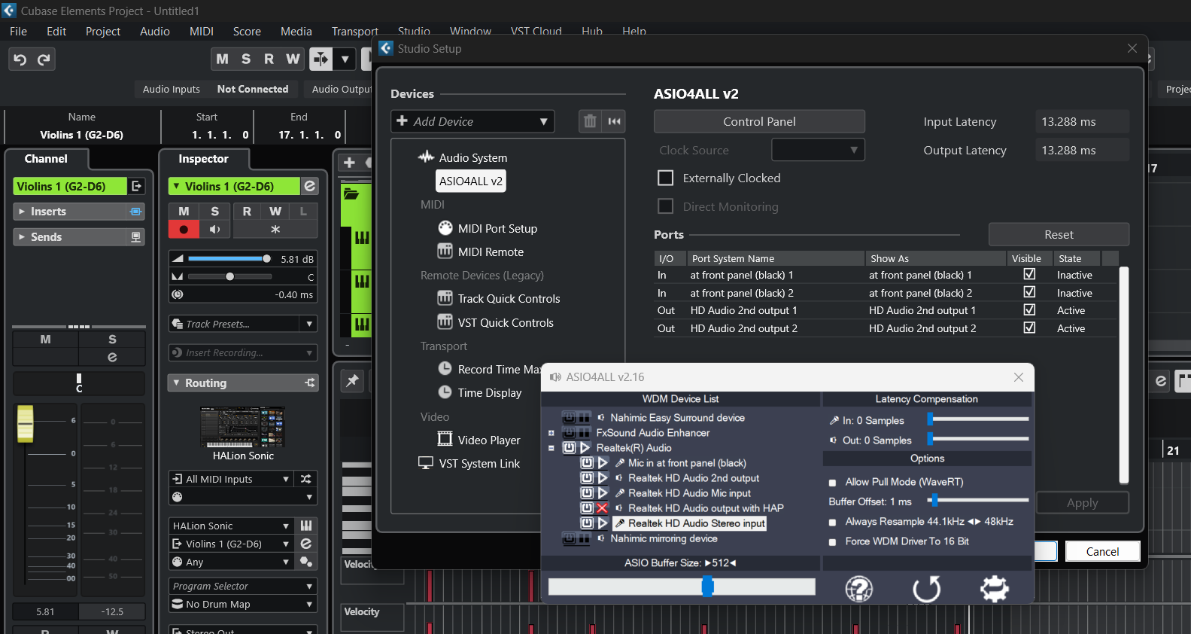The height and width of the screenshot is (634, 1191).
Task: Click the ASIO4ALL reset arrow icon
Action: point(926,589)
